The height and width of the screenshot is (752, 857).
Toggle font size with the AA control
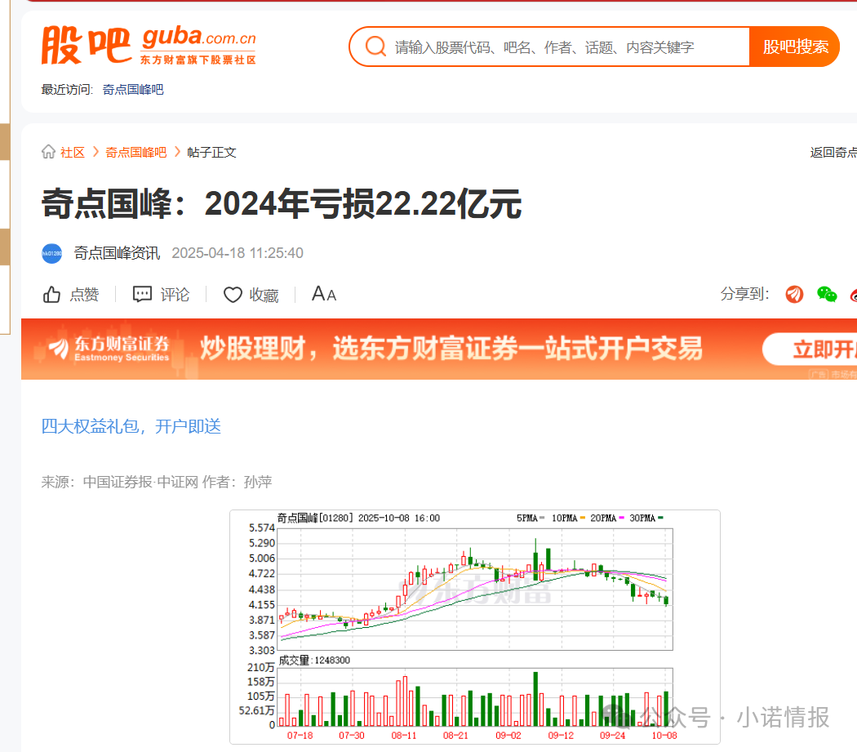pos(323,293)
